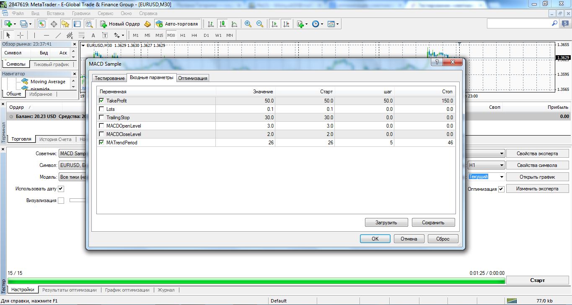Switch chart to bar chart mode
The width and height of the screenshot is (572, 305).
click(x=211, y=24)
